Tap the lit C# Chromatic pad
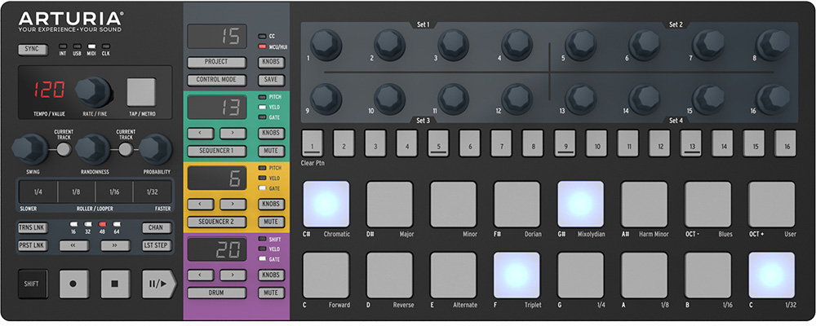This screenshot has height=326, width=816. (x=326, y=205)
